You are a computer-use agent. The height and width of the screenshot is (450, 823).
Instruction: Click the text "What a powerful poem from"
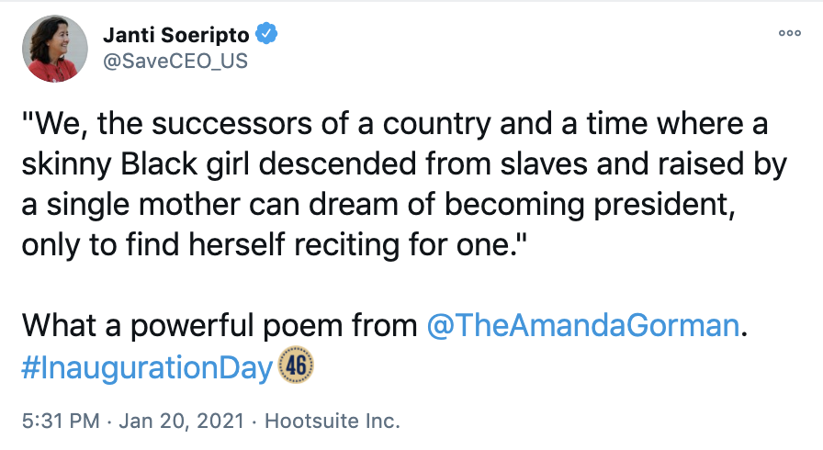coord(220,325)
